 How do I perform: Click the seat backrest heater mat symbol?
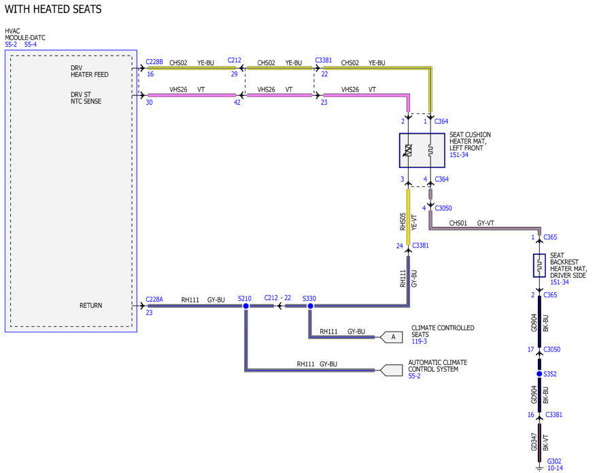(539, 266)
